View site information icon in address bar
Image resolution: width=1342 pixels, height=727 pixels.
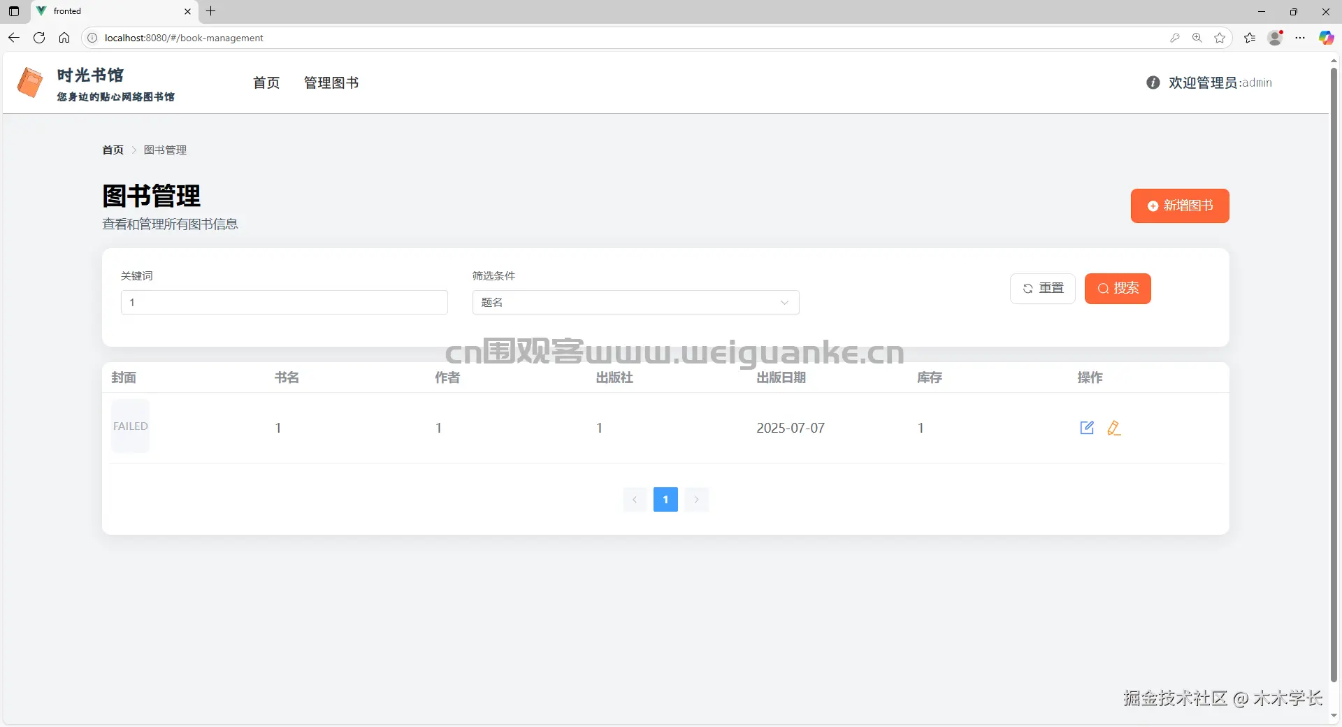click(x=92, y=38)
